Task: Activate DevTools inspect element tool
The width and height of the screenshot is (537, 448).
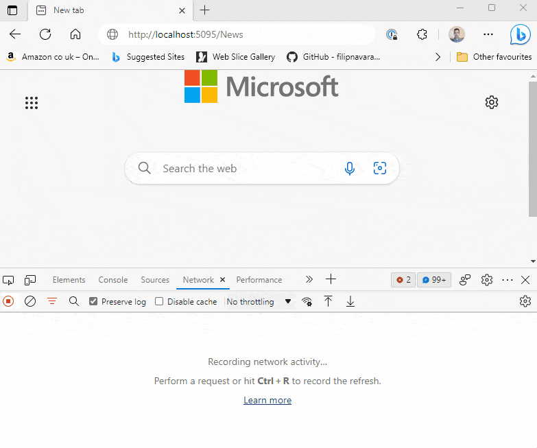Action: tap(8, 280)
